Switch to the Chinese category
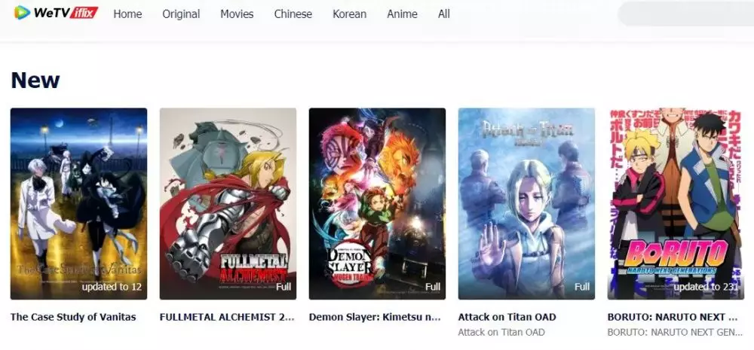754x350 pixels. 293,14
